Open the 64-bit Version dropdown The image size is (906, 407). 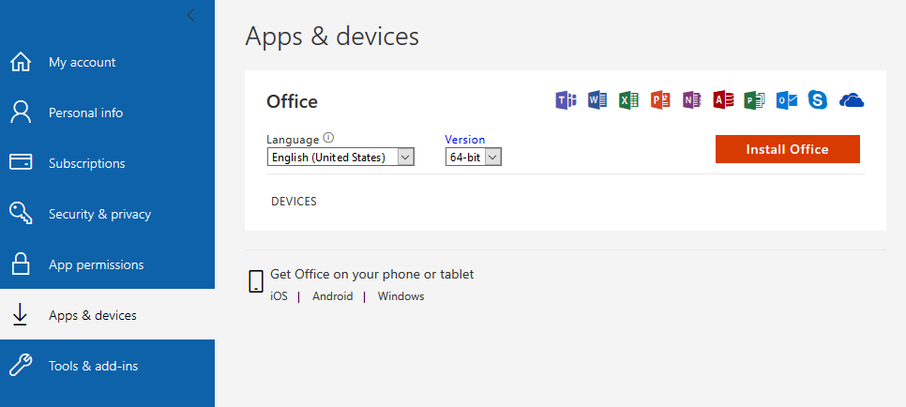tap(474, 157)
